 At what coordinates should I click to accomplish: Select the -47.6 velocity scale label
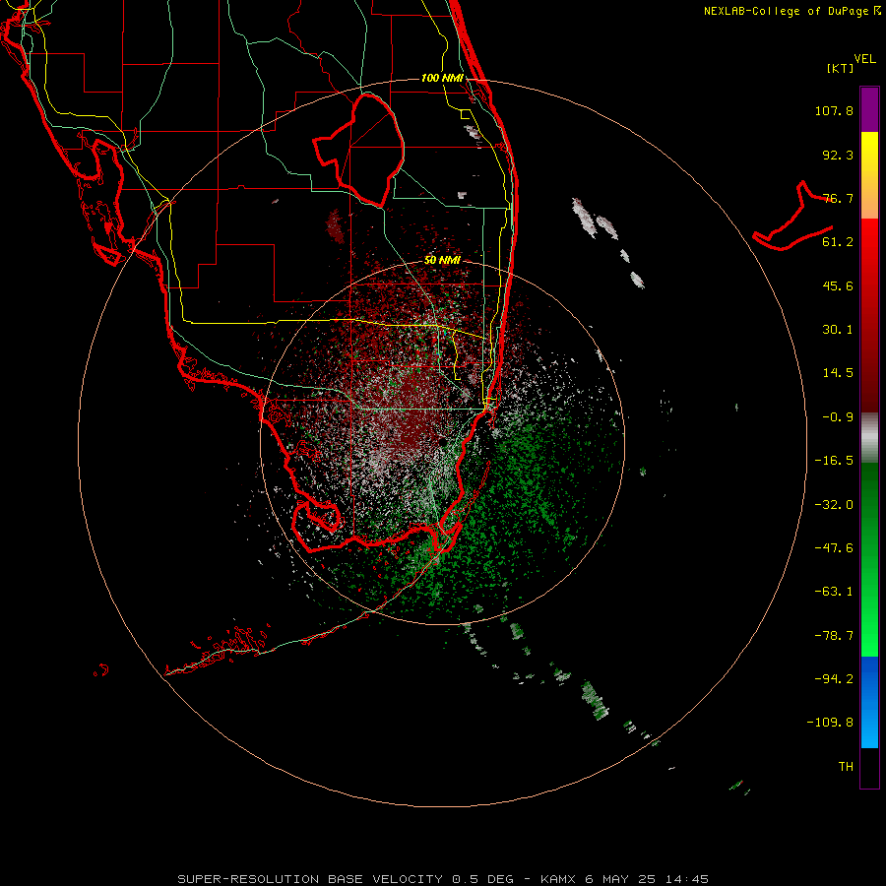pyautogui.click(x=834, y=548)
